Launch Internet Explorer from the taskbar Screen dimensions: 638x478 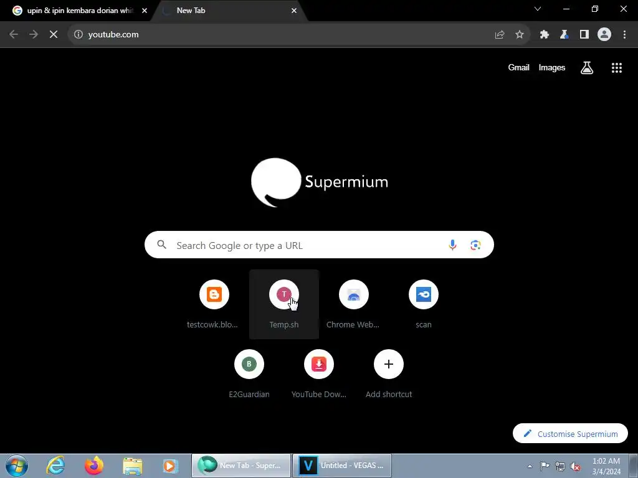(55, 466)
